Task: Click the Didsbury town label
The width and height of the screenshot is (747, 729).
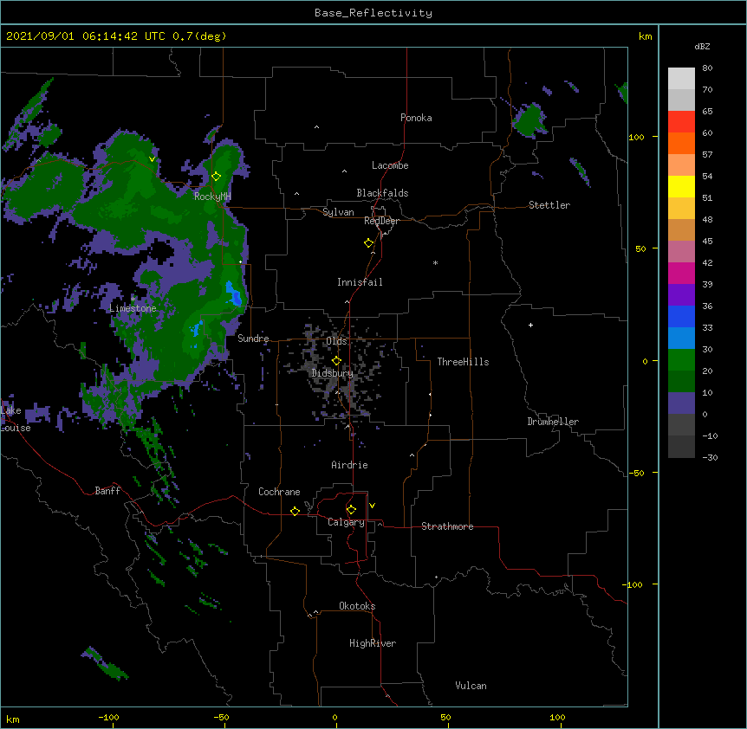Action: 333,373
